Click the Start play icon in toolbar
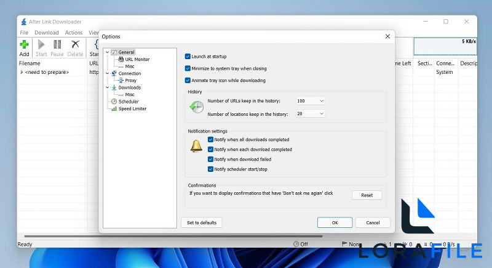 click(x=41, y=44)
